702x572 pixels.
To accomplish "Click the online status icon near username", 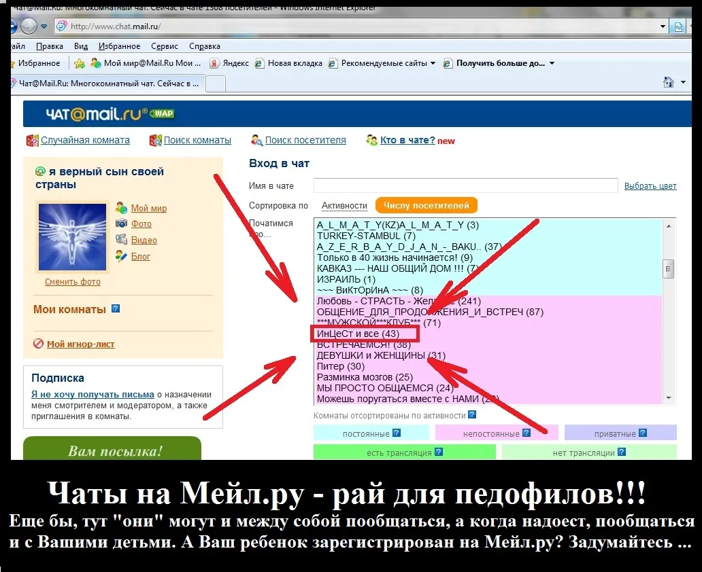I will [x=40, y=171].
